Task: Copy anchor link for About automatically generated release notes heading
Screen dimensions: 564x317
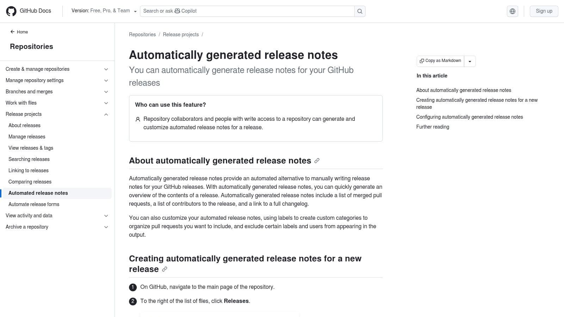Action: (x=317, y=161)
